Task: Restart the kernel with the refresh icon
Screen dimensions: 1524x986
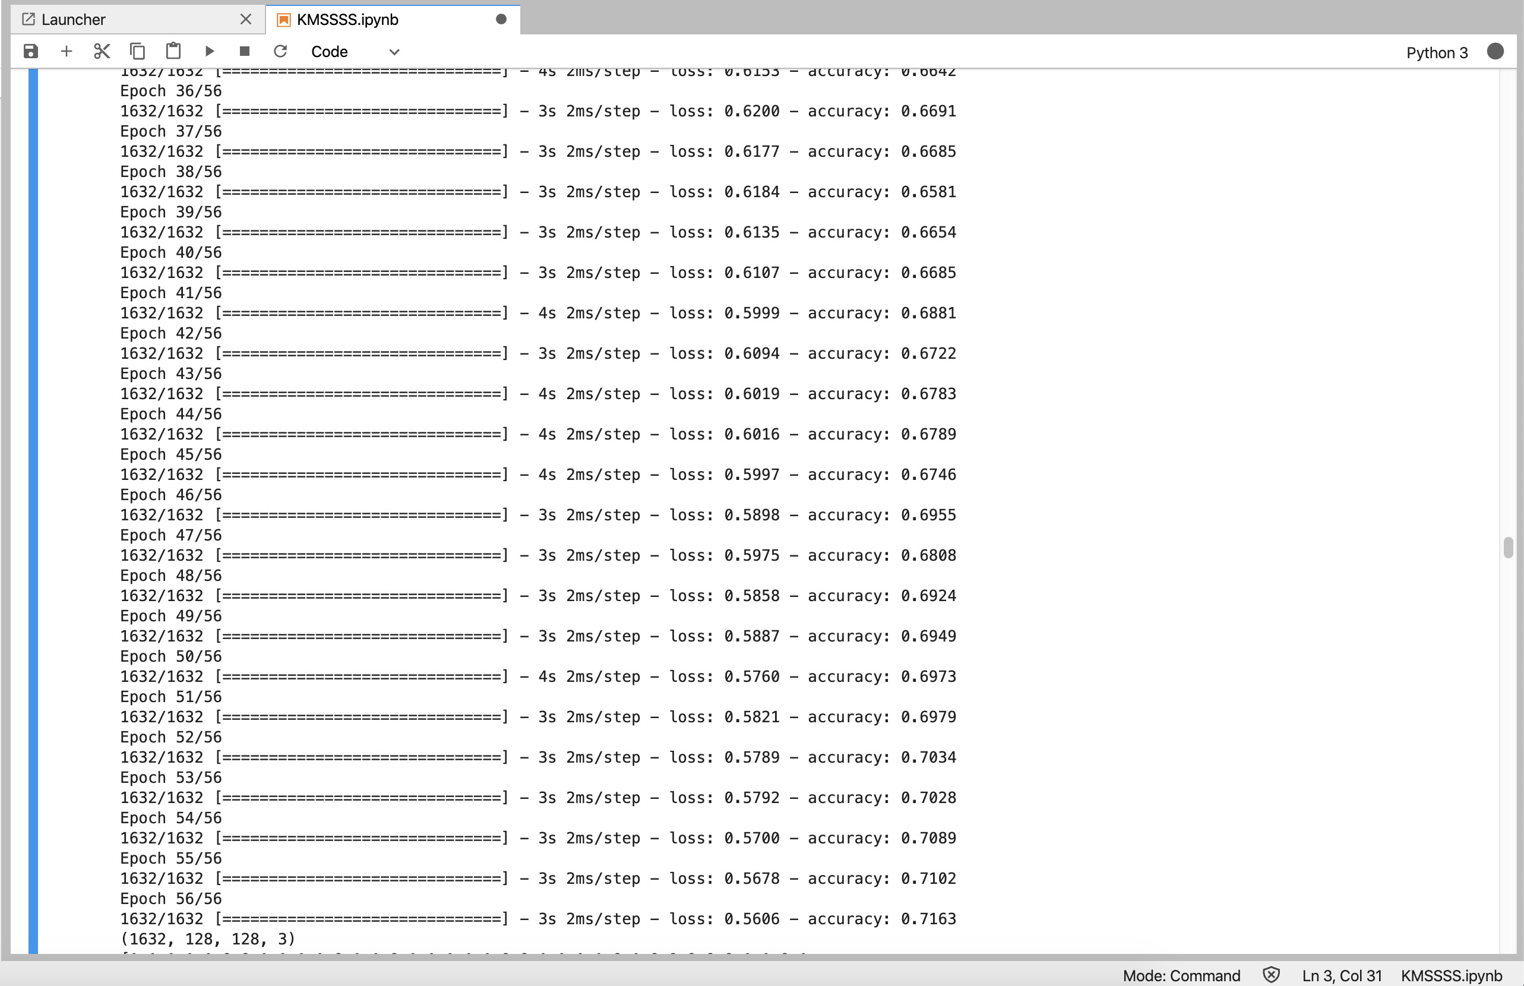Action: (x=280, y=51)
